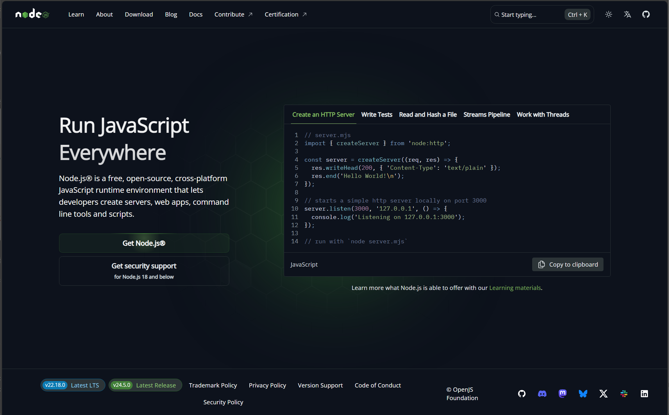Toggle the light/dark theme sun icon
The image size is (669, 415).
tap(609, 14)
